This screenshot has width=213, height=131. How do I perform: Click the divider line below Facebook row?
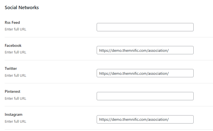point(109,60)
